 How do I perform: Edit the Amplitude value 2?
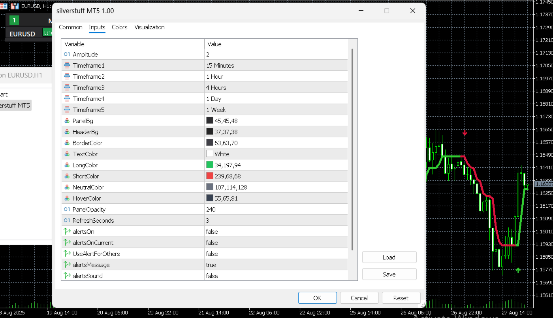click(276, 54)
